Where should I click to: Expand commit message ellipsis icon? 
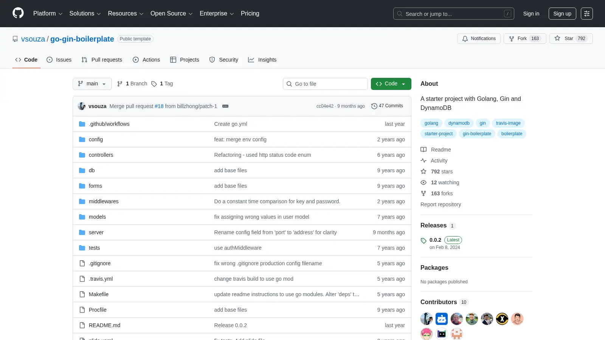225,106
